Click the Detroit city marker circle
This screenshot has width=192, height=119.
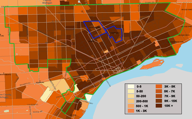tap(91, 40)
